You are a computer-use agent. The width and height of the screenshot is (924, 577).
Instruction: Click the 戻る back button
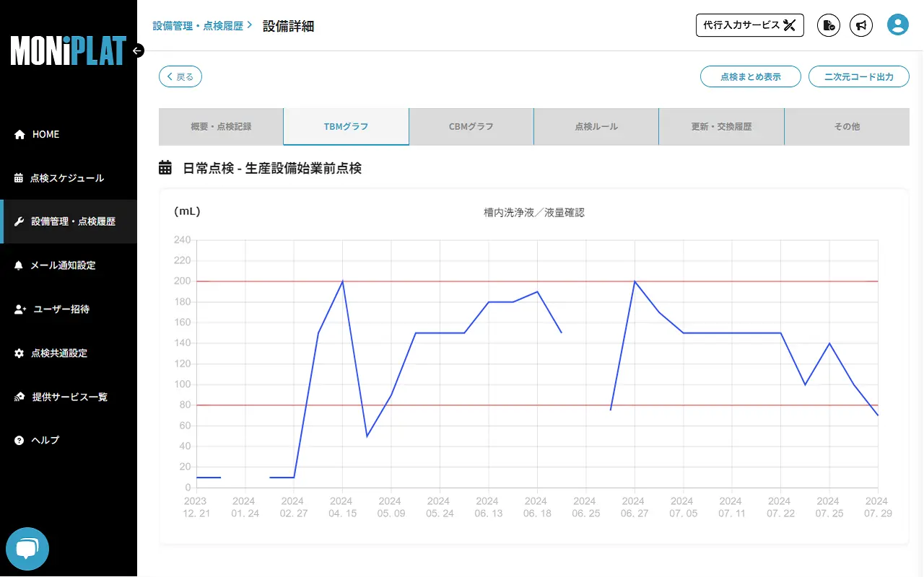coord(180,76)
